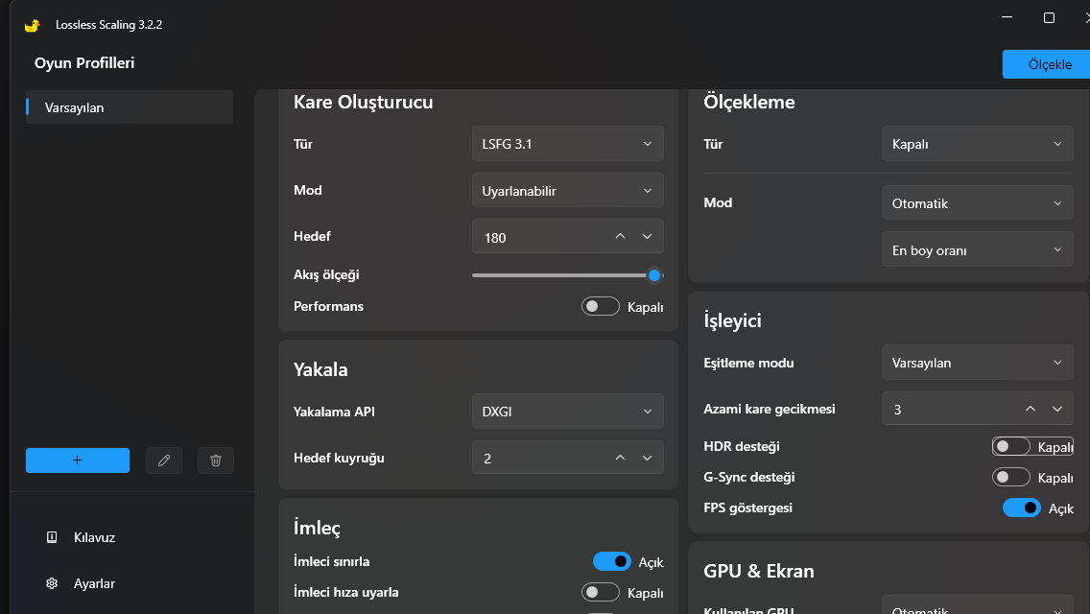Open the Yakalama API DXGI dropdown
This screenshot has width=1090, height=614.
(x=568, y=411)
